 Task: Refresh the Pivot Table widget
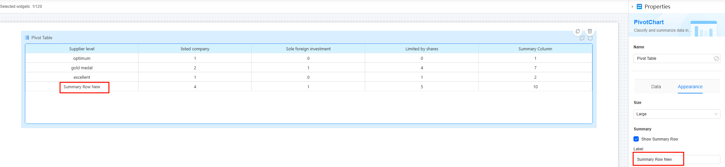(590, 38)
